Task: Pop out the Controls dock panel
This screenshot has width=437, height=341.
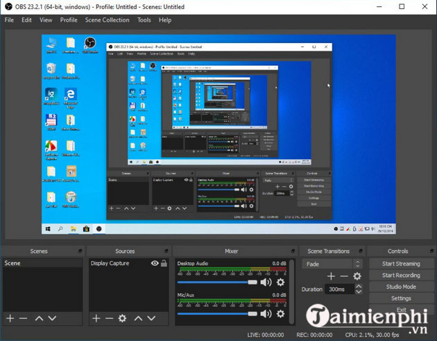Action: [x=431, y=251]
